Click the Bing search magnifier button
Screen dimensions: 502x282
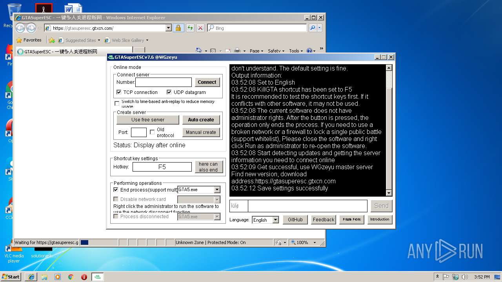coord(313,28)
